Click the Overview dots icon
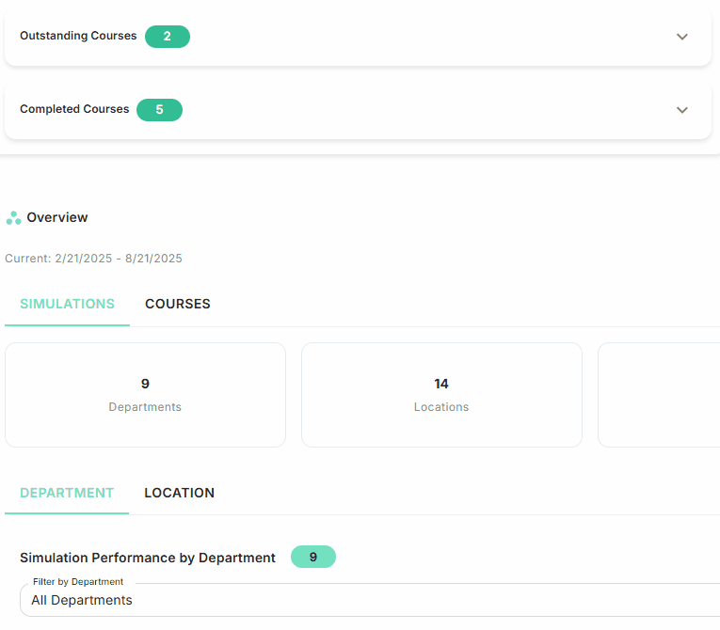This screenshot has height=630, width=720. [x=13, y=218]
